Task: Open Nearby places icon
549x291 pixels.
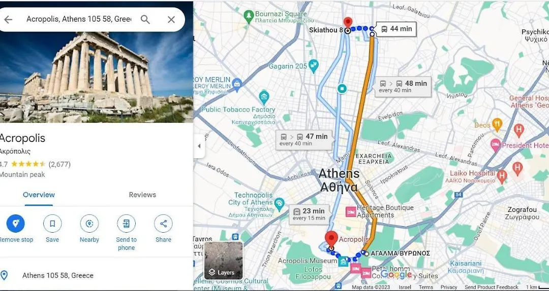Action: 89,224
